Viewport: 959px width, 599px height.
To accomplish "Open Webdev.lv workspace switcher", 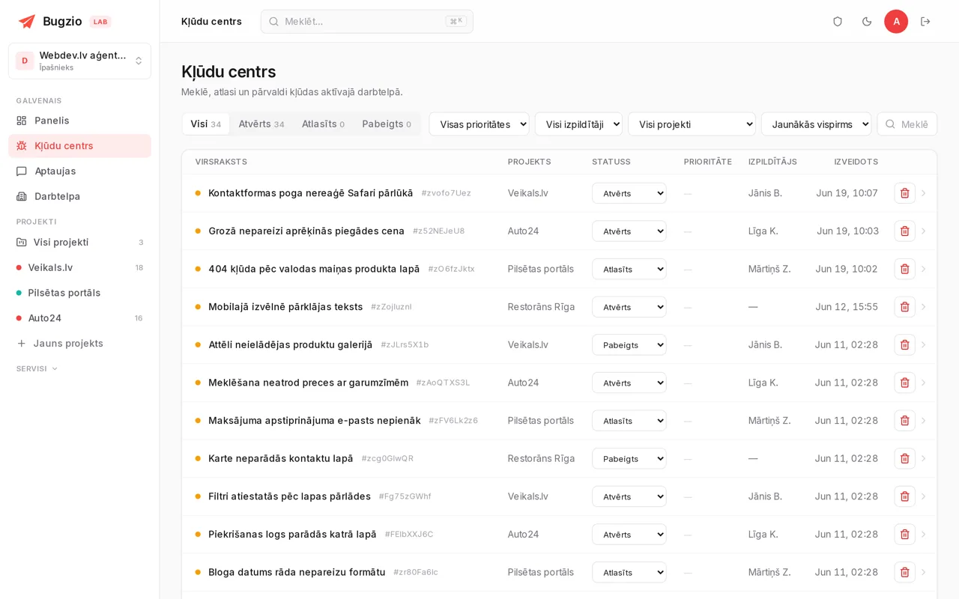I will coord(79,61).
